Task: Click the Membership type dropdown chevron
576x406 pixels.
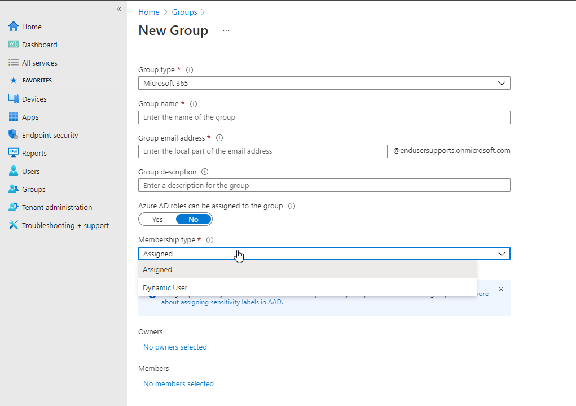Action: pyautogui.click(x=502, y=254)
